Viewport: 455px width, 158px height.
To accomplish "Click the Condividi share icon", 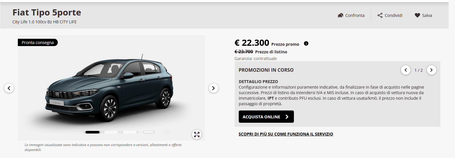I will coord(380,15).
